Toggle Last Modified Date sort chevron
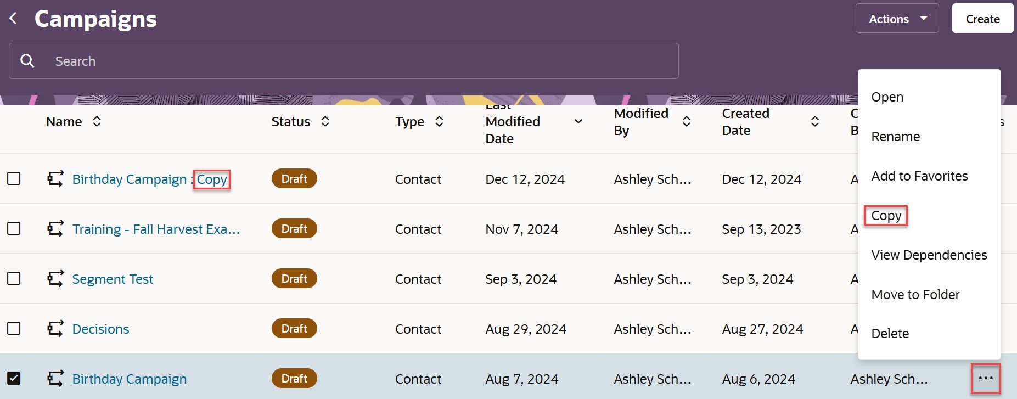 click(578, 121)
